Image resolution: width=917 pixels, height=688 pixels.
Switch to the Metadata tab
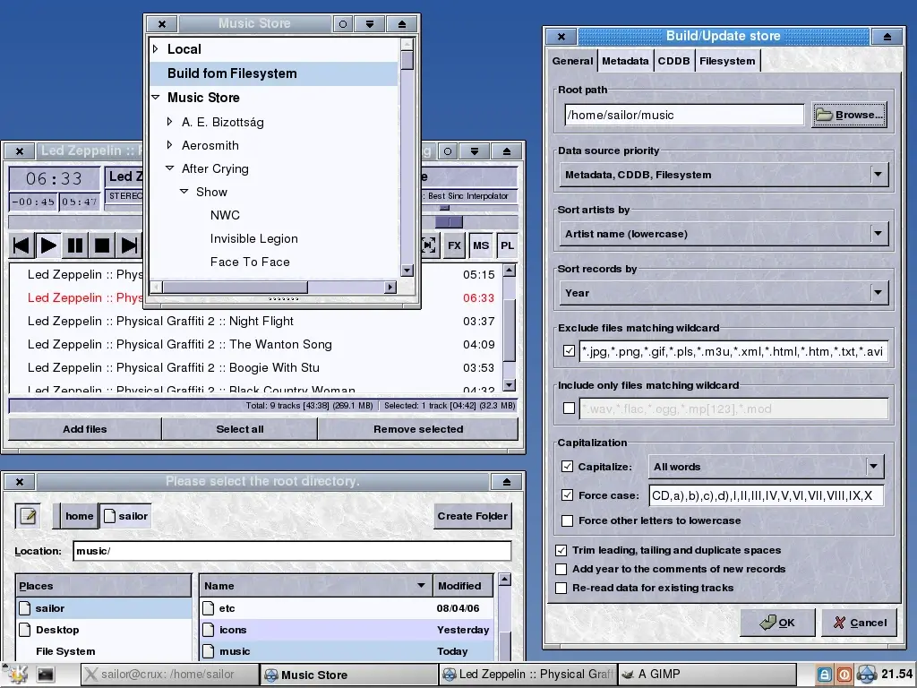coord(625,61)
